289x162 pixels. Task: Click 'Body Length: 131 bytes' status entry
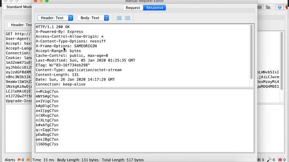[78, 160]
